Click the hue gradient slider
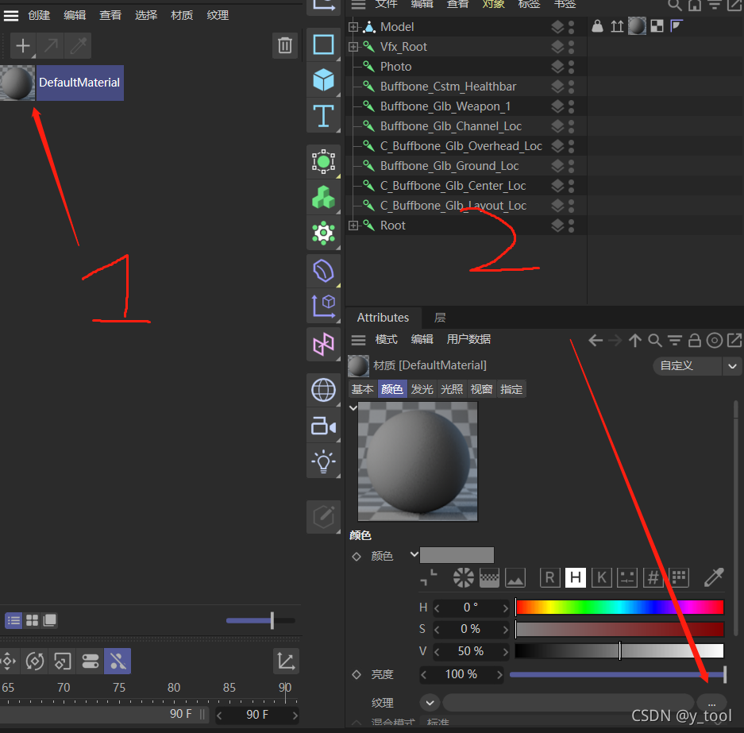The width and height of the screenshot is (744, 733). pyautogui.click(x=619, y=607)
